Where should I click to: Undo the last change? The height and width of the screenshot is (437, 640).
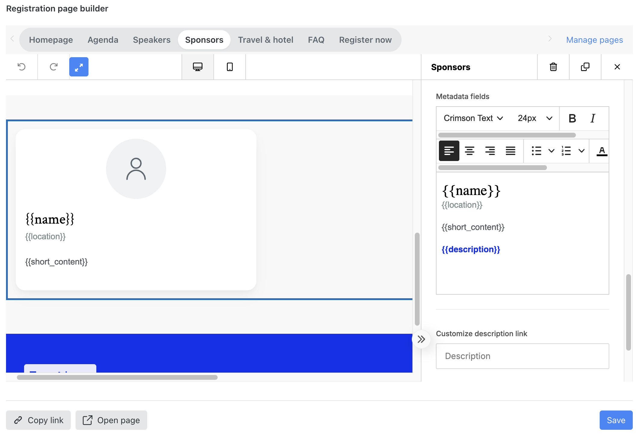click(x=22, y=67)
